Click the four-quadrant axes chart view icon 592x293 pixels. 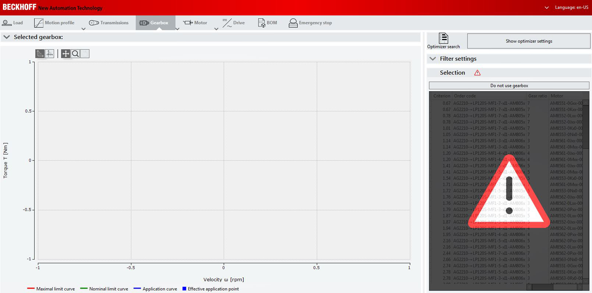point(50,54)
